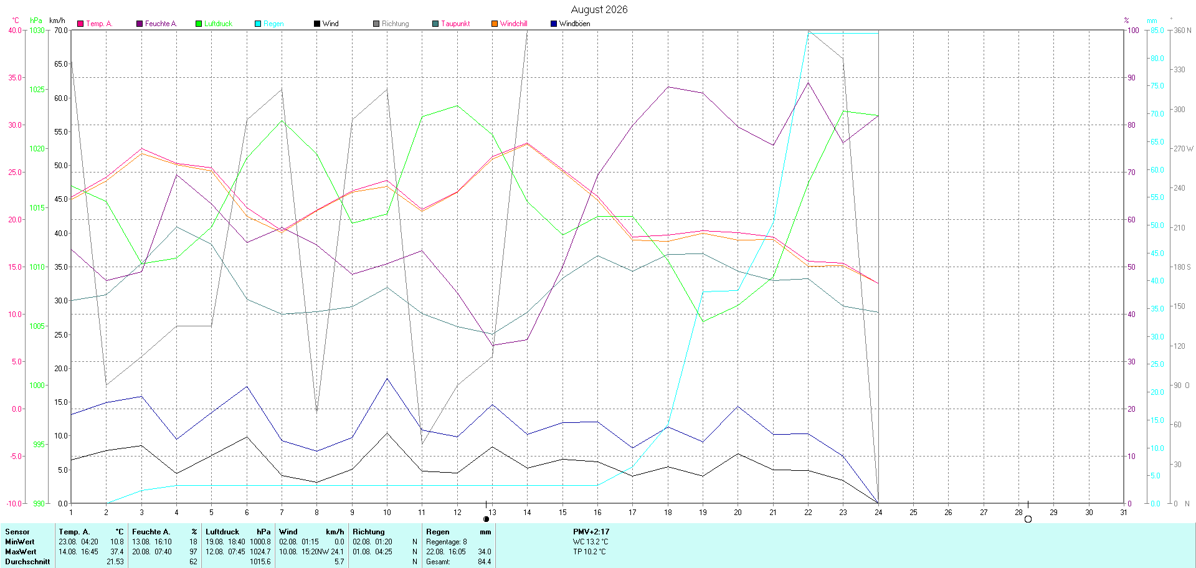This screenshot has width=1196, height=568.
Task: Click the "360 N" direction axis label
Action: point(1182,30)
